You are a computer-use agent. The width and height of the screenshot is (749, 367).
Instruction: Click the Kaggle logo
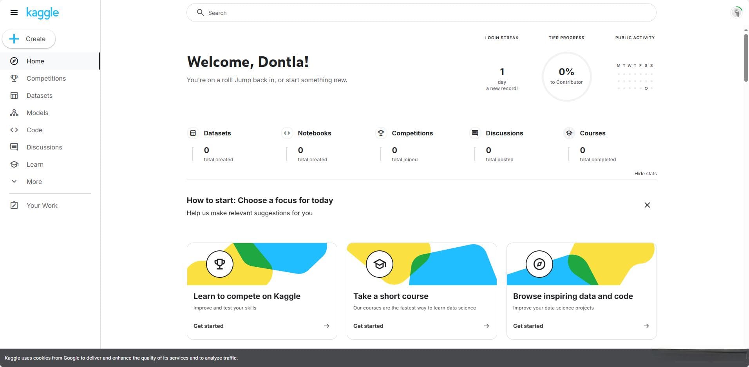[42, 13]
